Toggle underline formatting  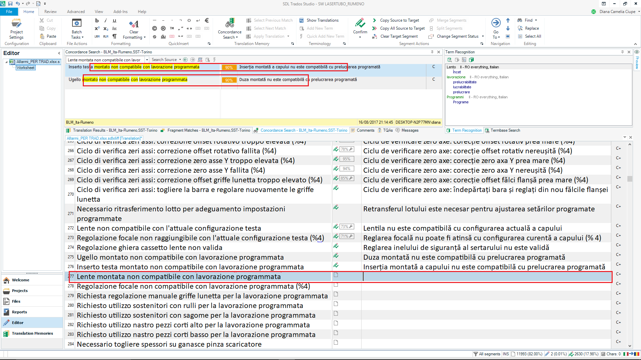pos(115,20)
